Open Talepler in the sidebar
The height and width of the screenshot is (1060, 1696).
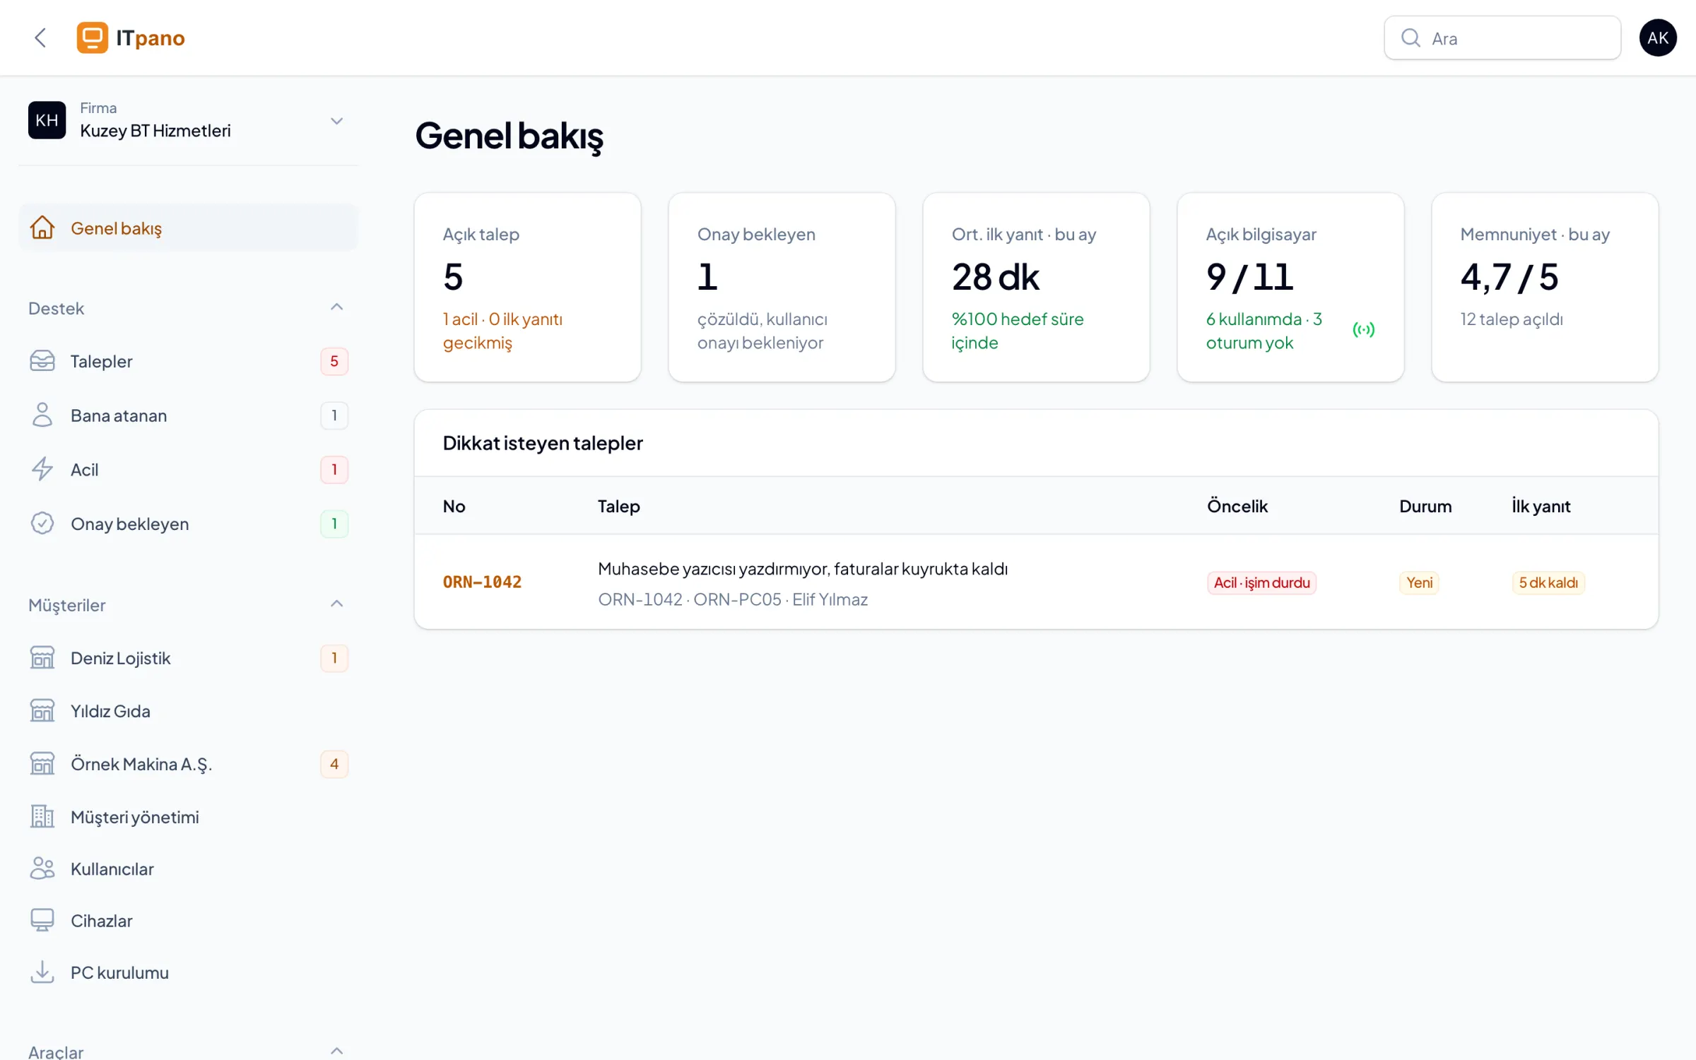(188, 361)
